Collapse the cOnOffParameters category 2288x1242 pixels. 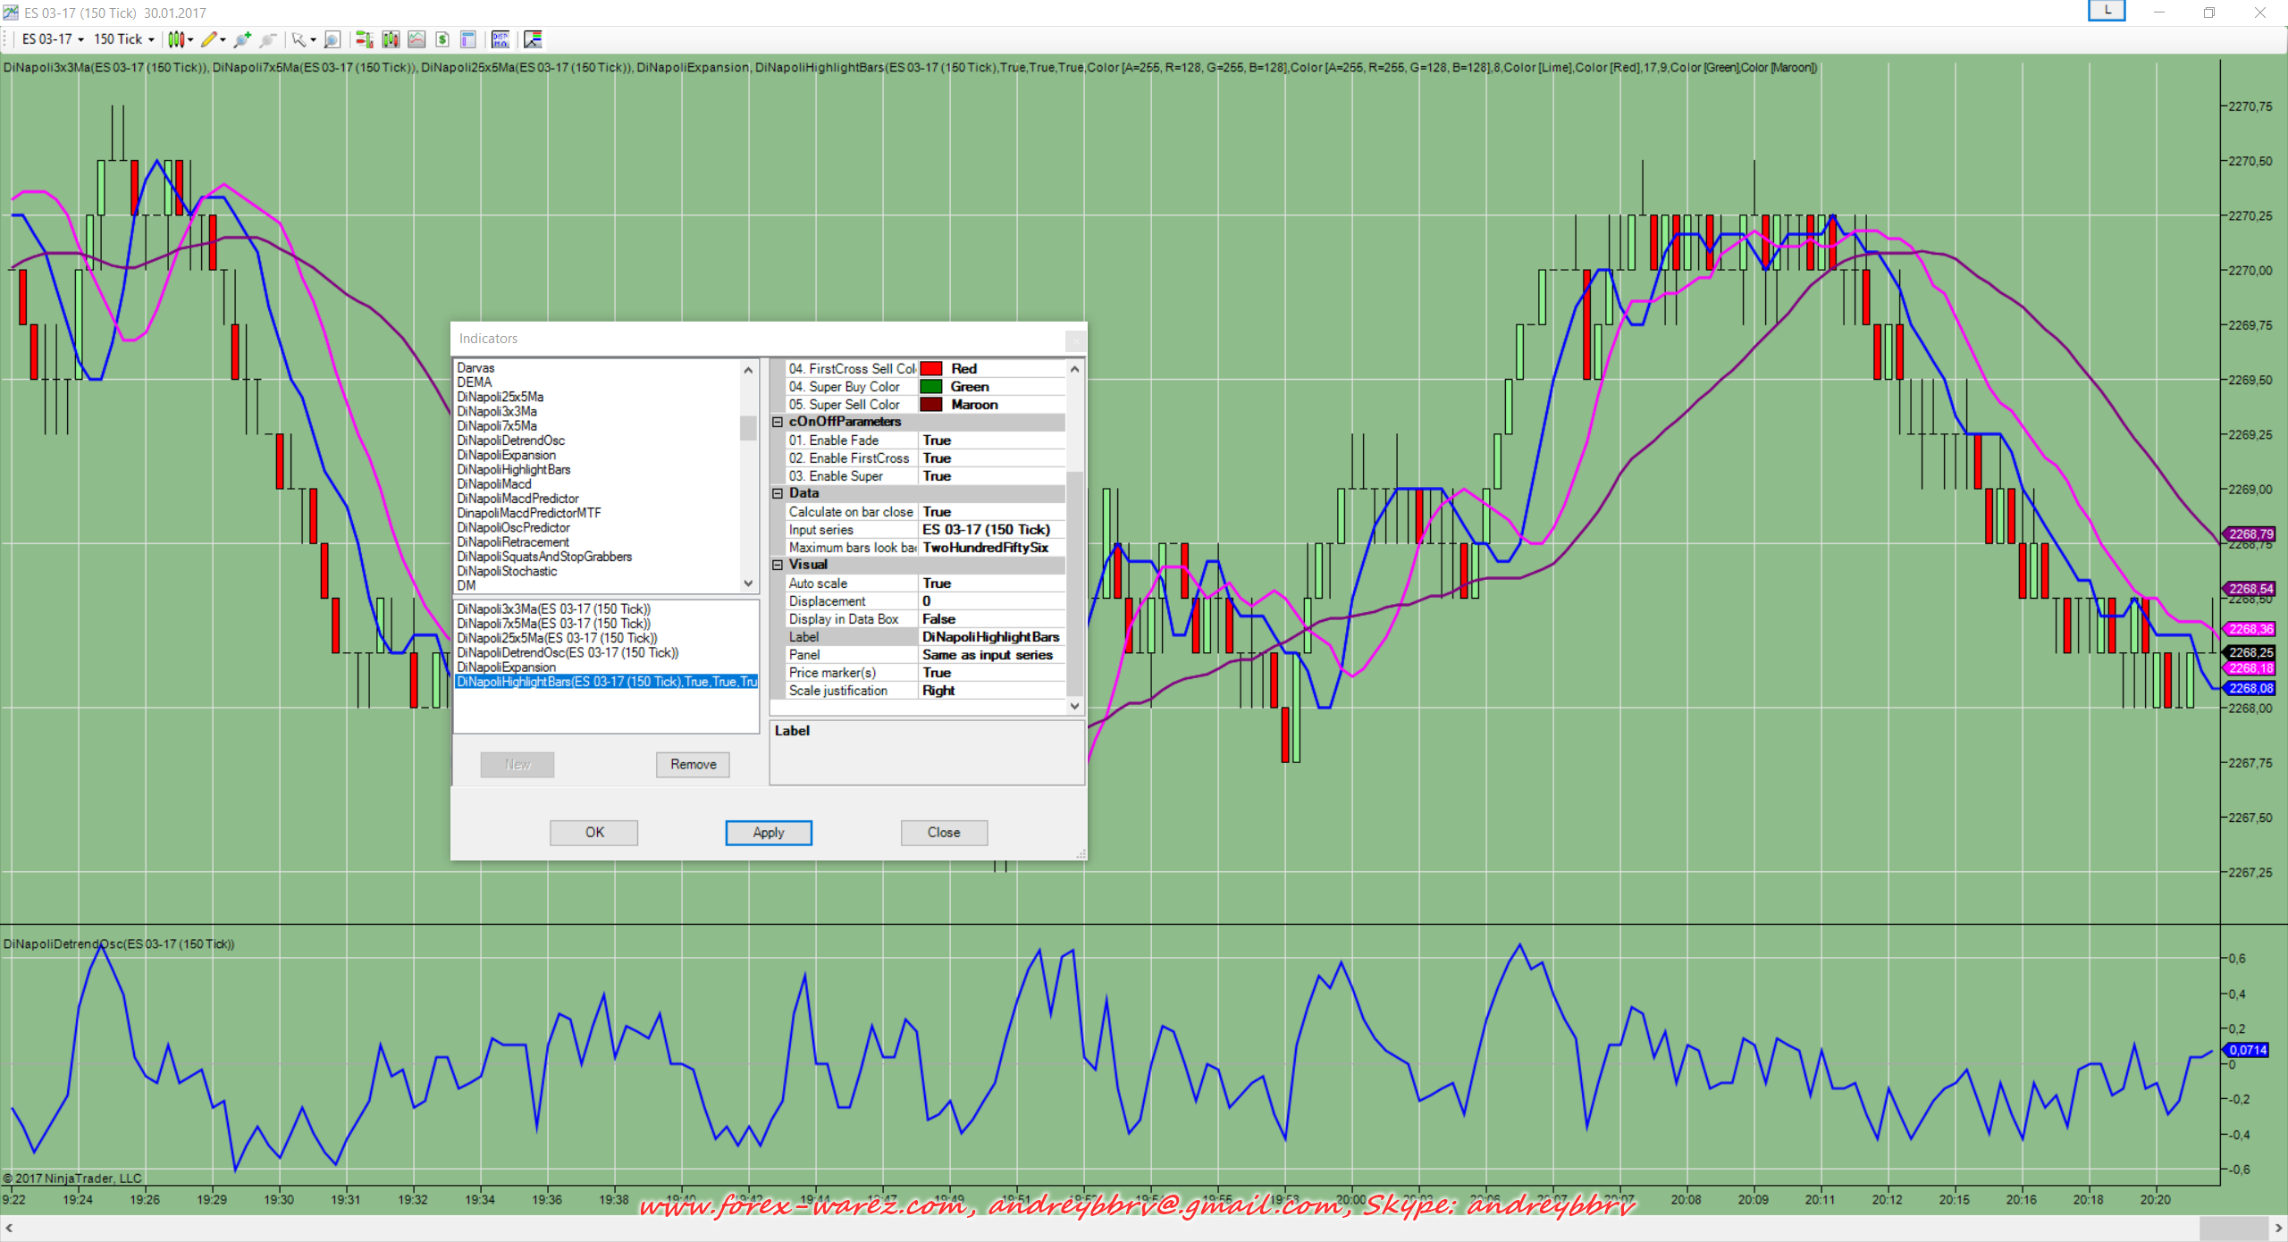tap(778, 422)
